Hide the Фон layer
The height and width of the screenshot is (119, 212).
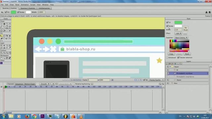[x=168, y=83]
